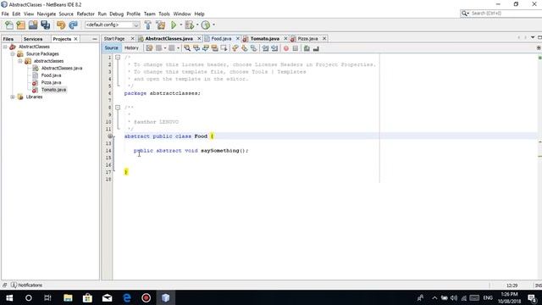This screenshot has width=542, height=305.
Task: Open the Debug menu
Action: [117, 14]
